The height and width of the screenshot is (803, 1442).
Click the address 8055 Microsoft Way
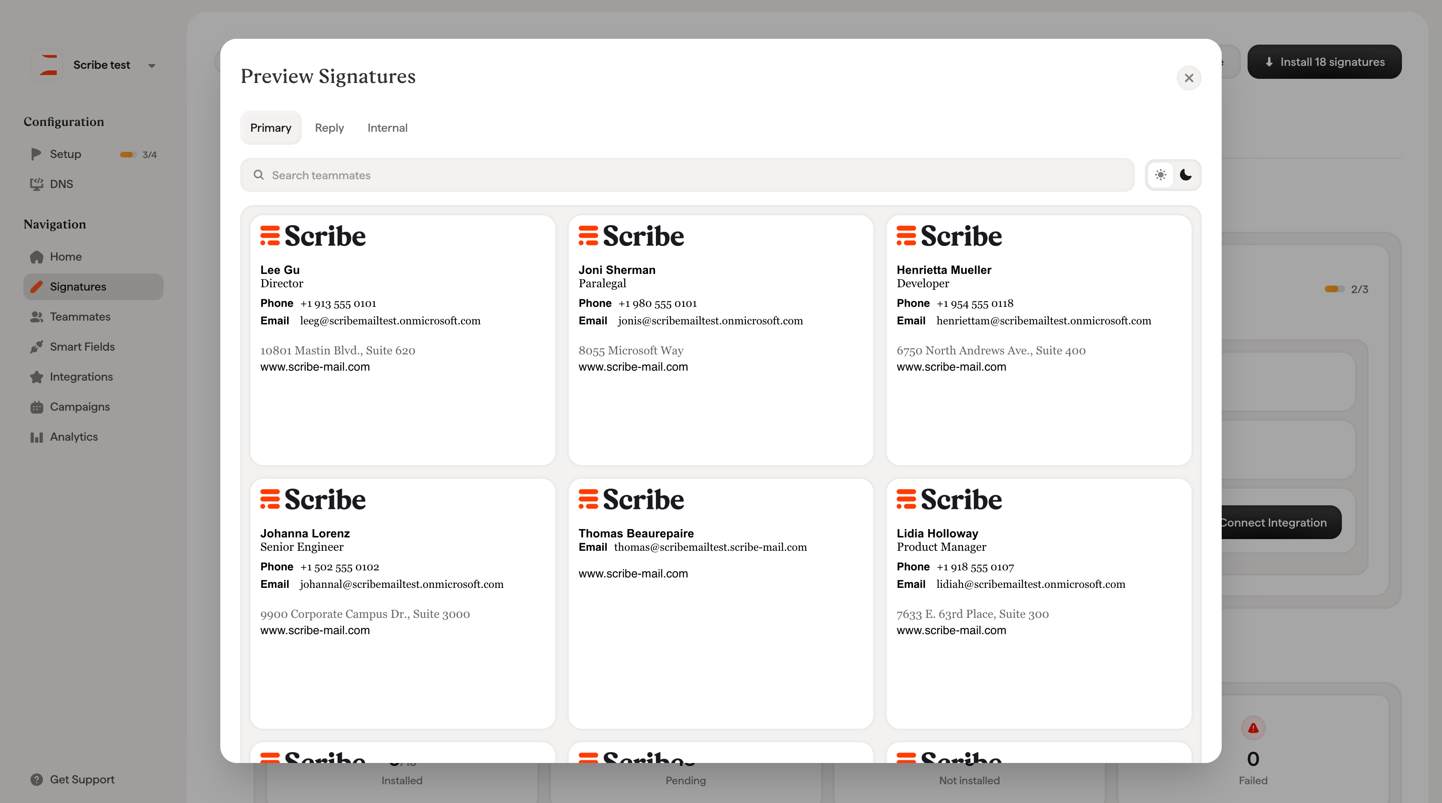coord(631,351)
